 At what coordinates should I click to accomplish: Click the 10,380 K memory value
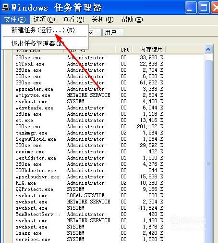(x=151, y=183)
